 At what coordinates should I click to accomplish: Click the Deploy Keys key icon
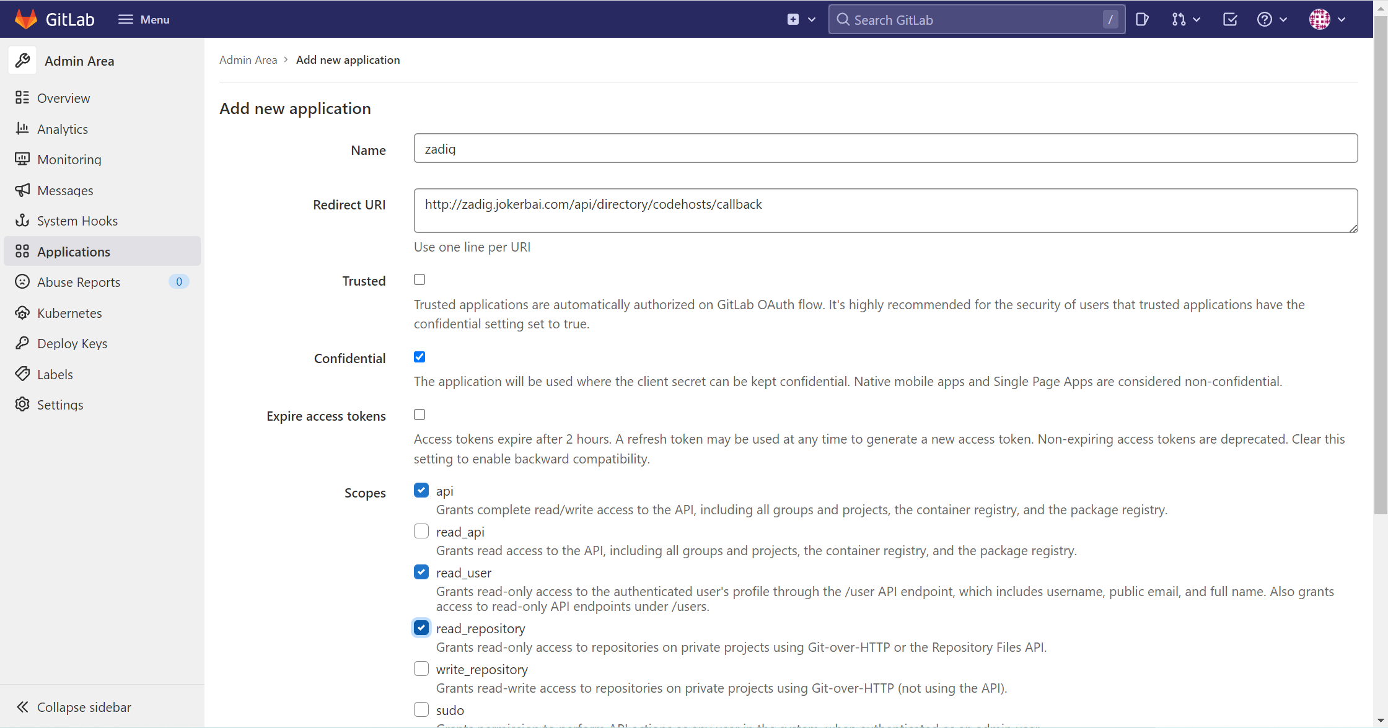pyautogui.click(x=22, y=343)
